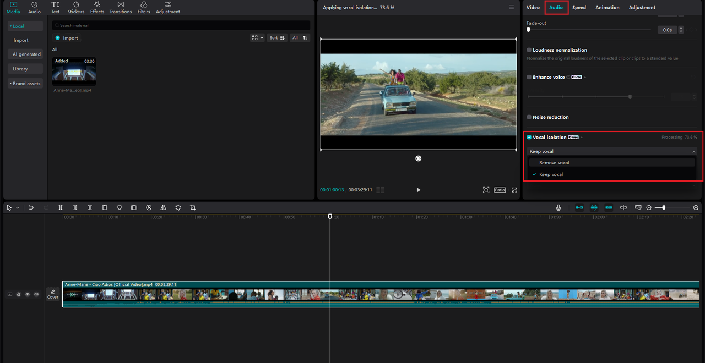
Task: Click the Delete right trim tool
Action: tap(90, 207)
